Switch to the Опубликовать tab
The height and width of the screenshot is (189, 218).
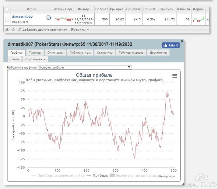[35, 59]
